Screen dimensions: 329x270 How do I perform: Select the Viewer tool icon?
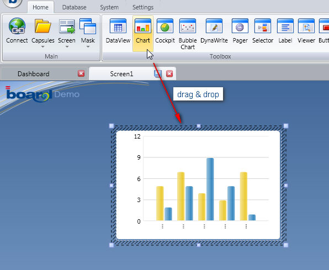click(x=306, y=26)
